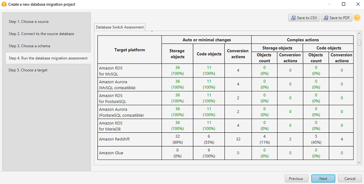The image size is (364, 184).
Task: Open the orange help question mark icon
Action: tap(357, 18)
